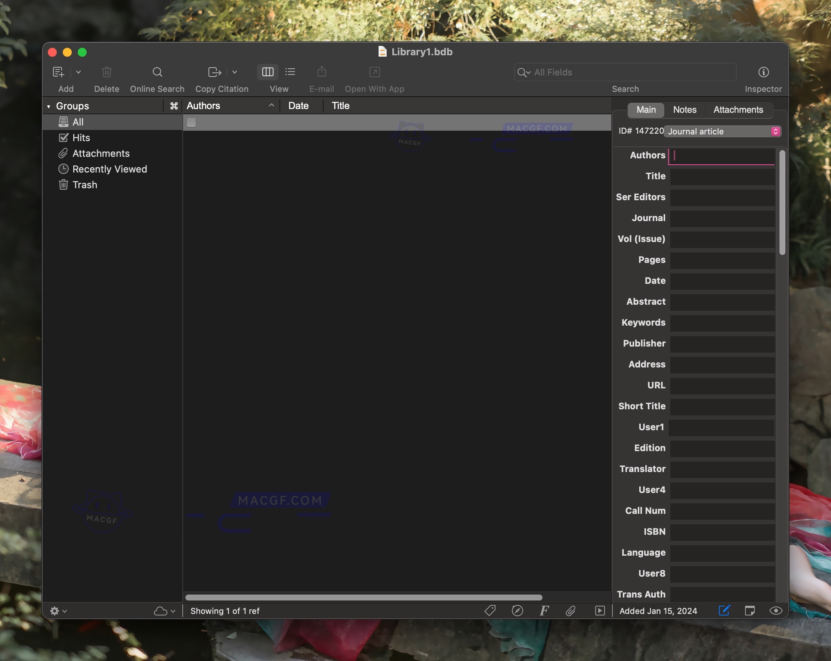The height and width of the screenshot is (661, 831).
Task: Select Recently Viewed group
Action: tap(109, 169)
